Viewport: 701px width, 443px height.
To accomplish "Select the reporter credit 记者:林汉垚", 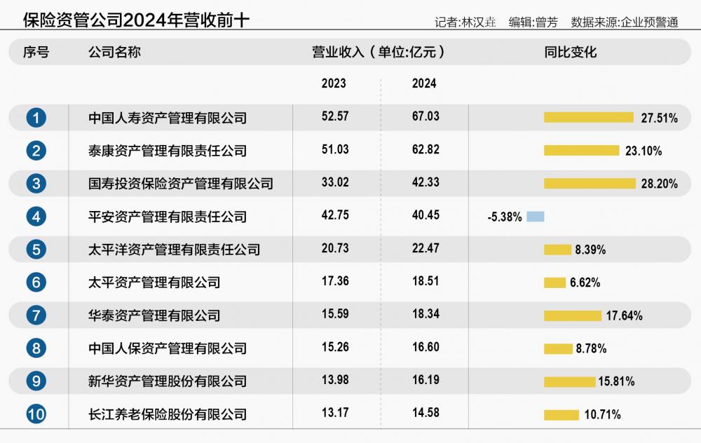I will [465, 22].
